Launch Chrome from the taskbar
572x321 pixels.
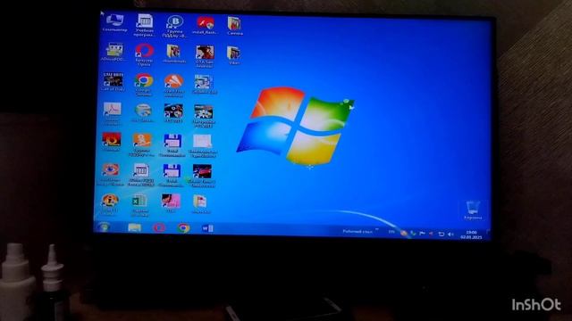(x=183, y=228)
